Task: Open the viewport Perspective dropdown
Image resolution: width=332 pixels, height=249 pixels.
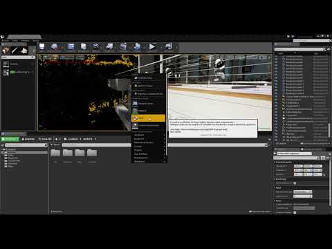Action: [x=50, y=57]
